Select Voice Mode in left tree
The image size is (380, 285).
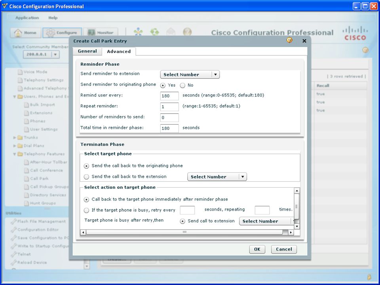coord(35,72)
